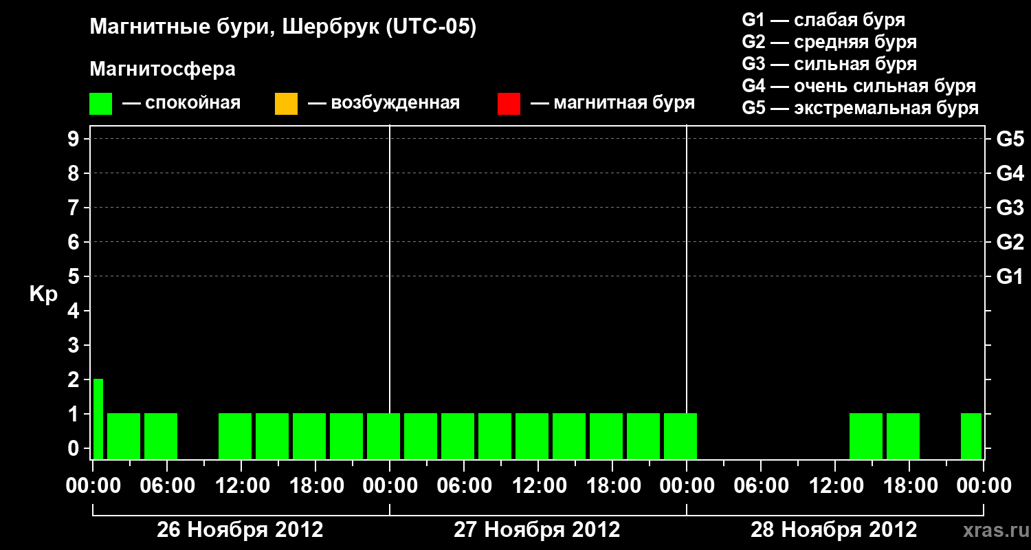Image resolution: width=1031 pixels, height=550 pixels.
Task: Click the bar at 16:00–19:00 on 28 November
Action: [x=903, y=436]
